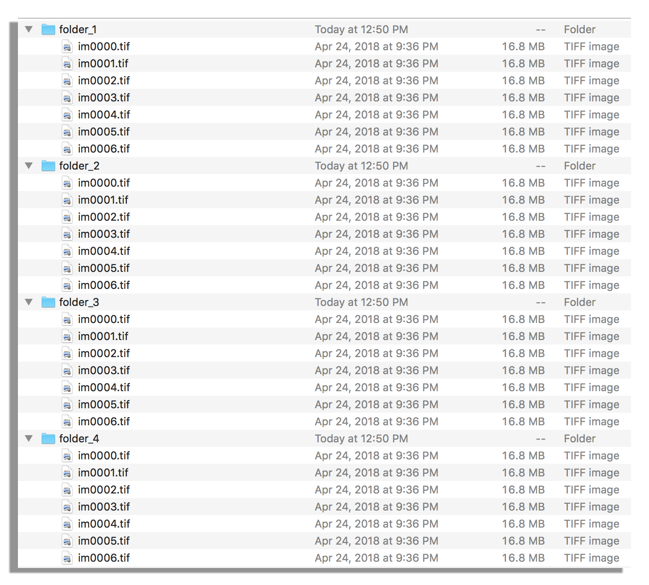Select the folder_3 name label
The width and height of the screenshot is (649, 585).
(x=79, y=302)
